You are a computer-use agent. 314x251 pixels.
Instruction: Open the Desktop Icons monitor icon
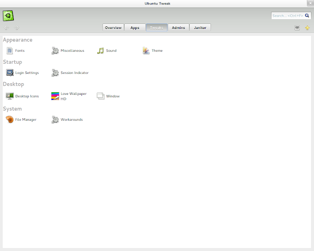click(x=10, y=96)
